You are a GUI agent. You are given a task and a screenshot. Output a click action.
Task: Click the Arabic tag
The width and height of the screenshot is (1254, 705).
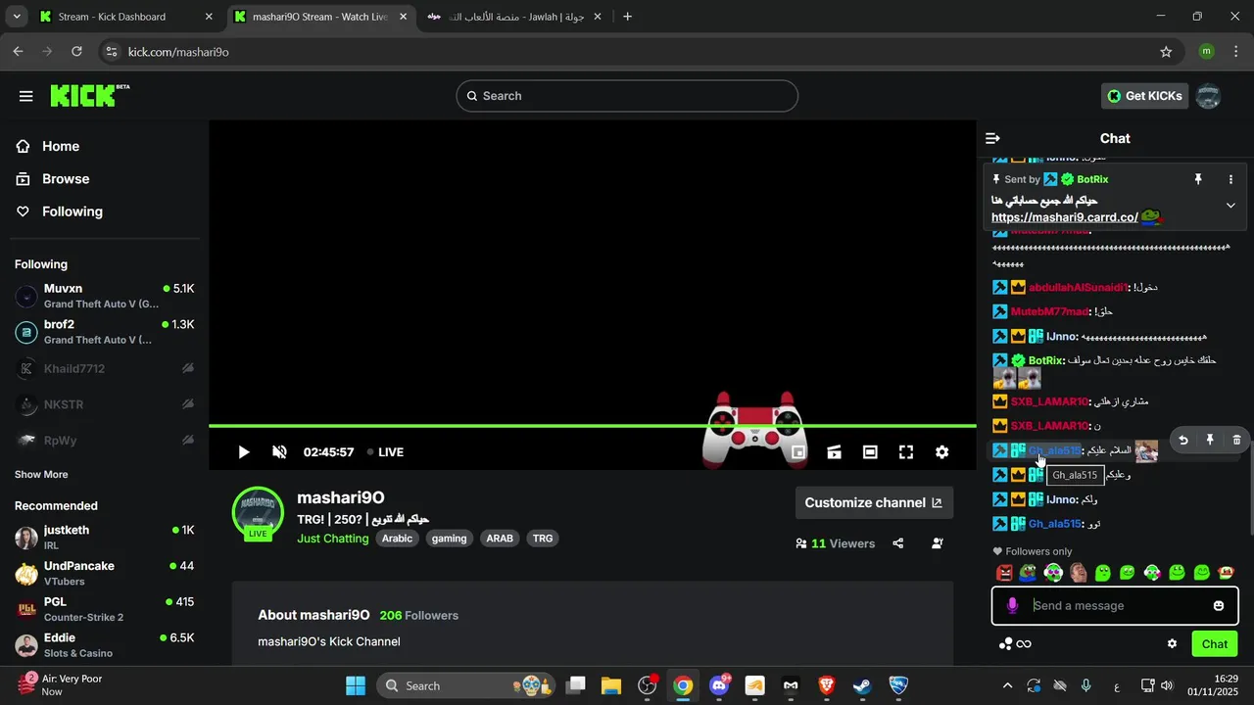(397, 539)
